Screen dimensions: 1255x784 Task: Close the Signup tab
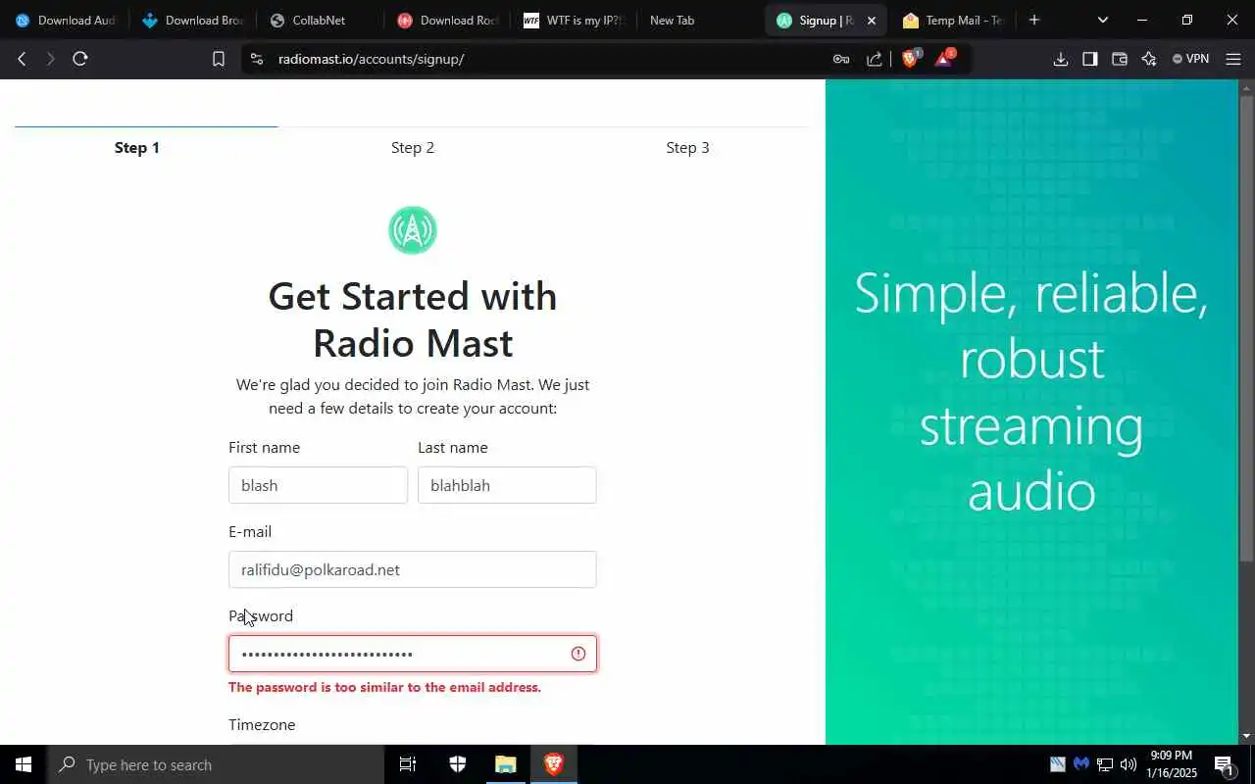pos(871,20)
